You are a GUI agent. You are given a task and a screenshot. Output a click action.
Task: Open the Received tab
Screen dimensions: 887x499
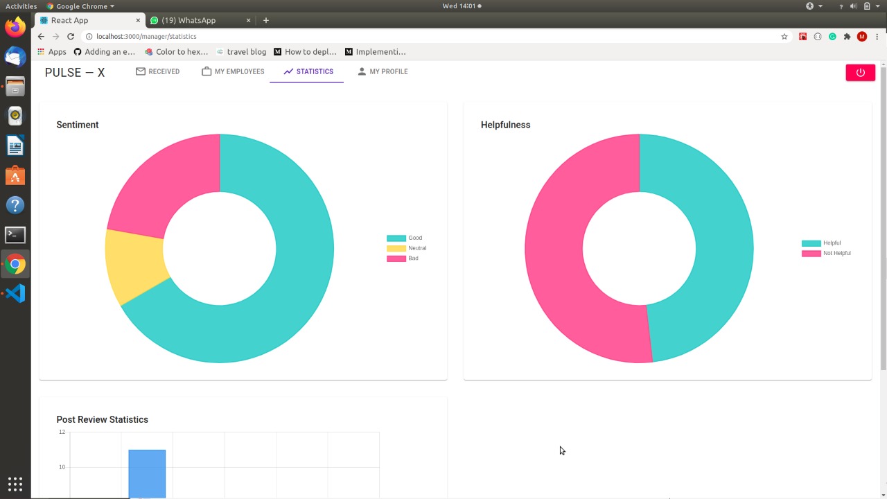(158, 71)
